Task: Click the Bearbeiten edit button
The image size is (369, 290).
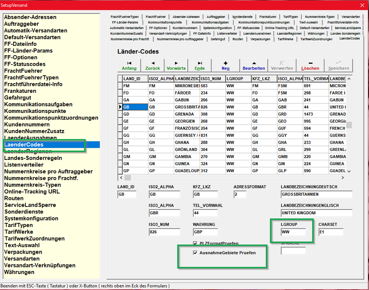Action: 254,65
